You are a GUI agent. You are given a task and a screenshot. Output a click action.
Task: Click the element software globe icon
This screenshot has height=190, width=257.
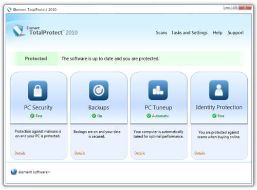click(x=14, y=172)
